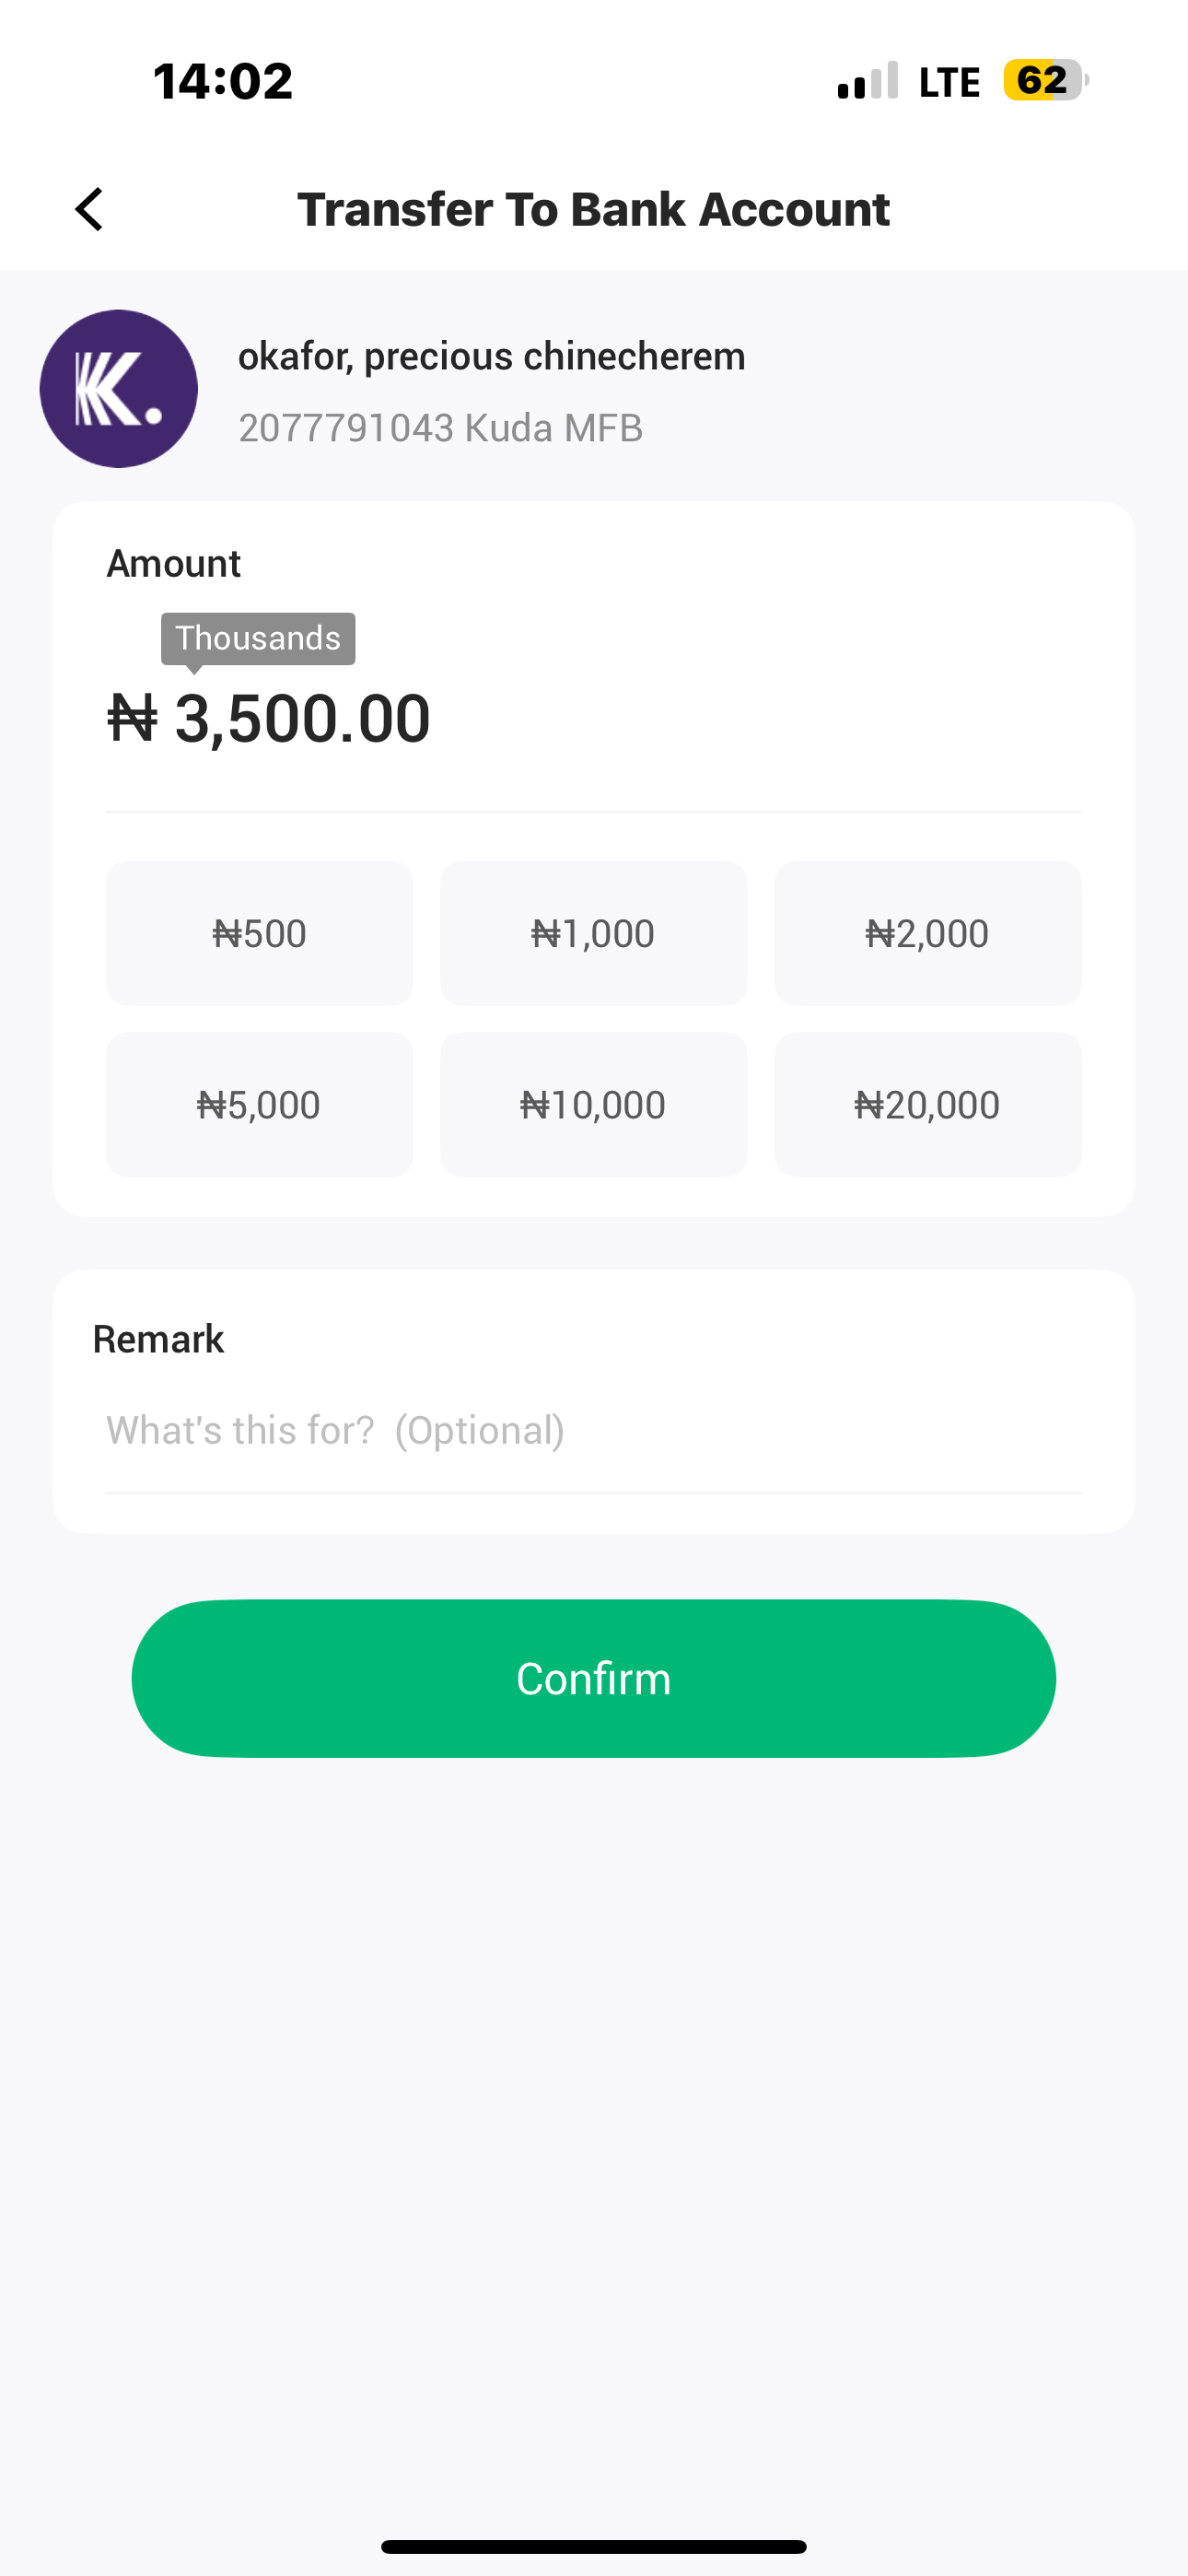This screenshot has width=1188, height=2576.
Task: Tap the home indicator bar
Action: (593, 2546)
